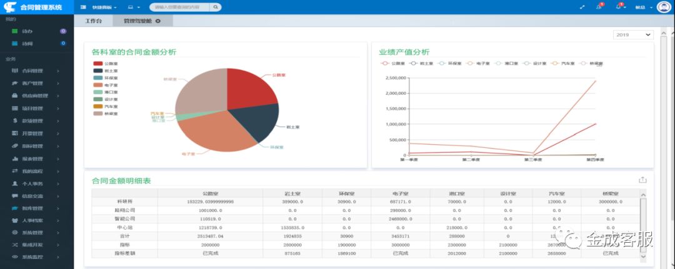The width and height of the screenshot is (675, 269).
Task: Open the monitor icon dropdown in top bar
Action: 134,7
